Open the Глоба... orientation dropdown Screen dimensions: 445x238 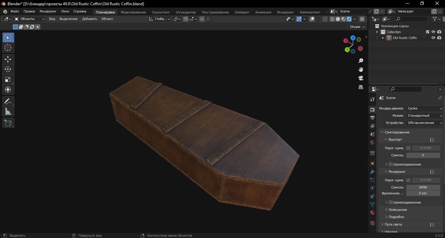tap(159, 19)
